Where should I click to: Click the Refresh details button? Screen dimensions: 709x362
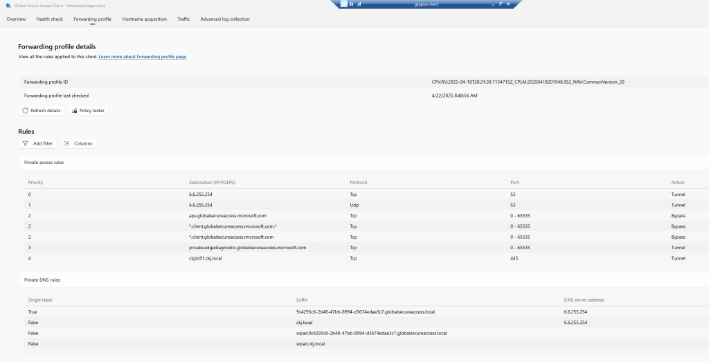point(42,111)
